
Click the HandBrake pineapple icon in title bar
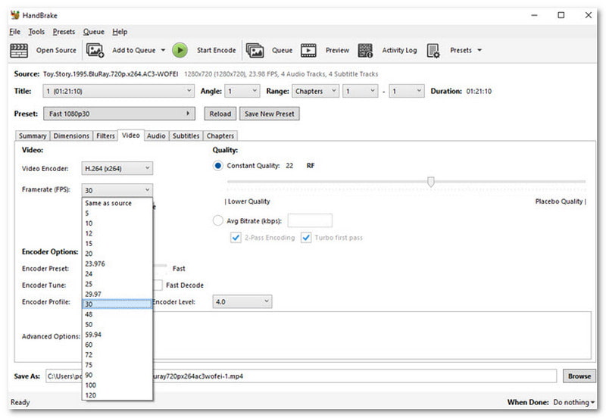15,15
